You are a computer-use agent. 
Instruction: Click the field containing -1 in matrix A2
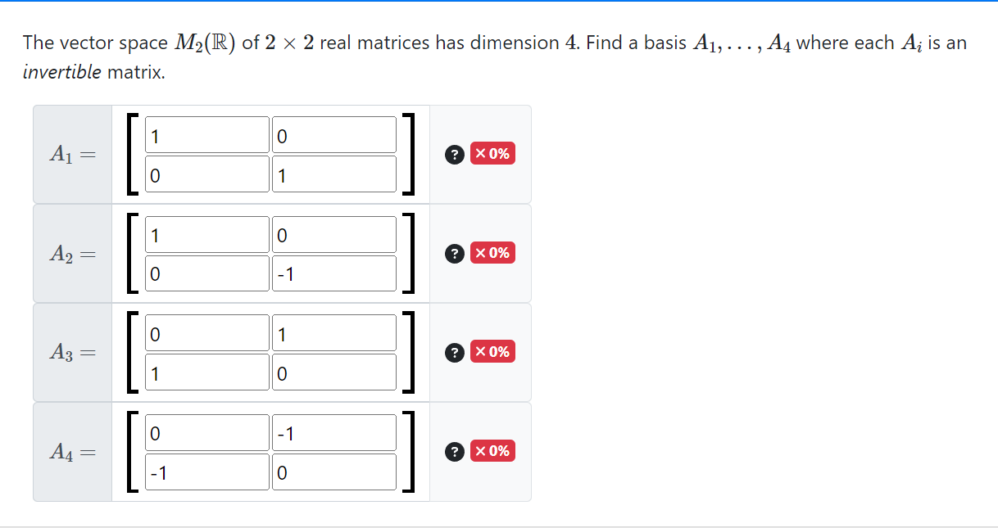(333, 273)
